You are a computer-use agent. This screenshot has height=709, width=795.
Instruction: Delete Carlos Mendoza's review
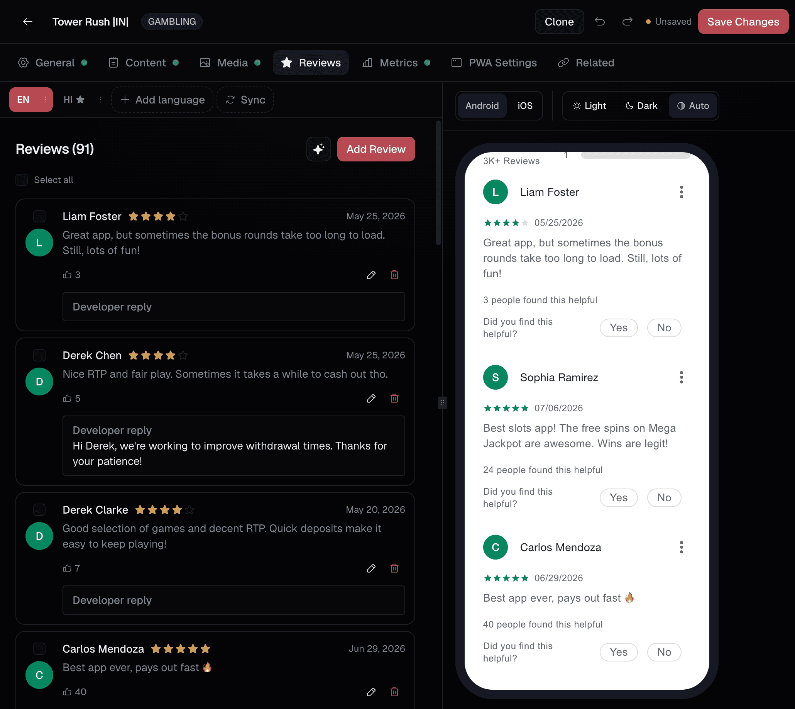pyautogui.click(x=394, y=692)
